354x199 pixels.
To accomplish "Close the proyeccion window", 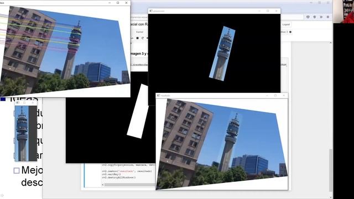I will click(276, 11).
